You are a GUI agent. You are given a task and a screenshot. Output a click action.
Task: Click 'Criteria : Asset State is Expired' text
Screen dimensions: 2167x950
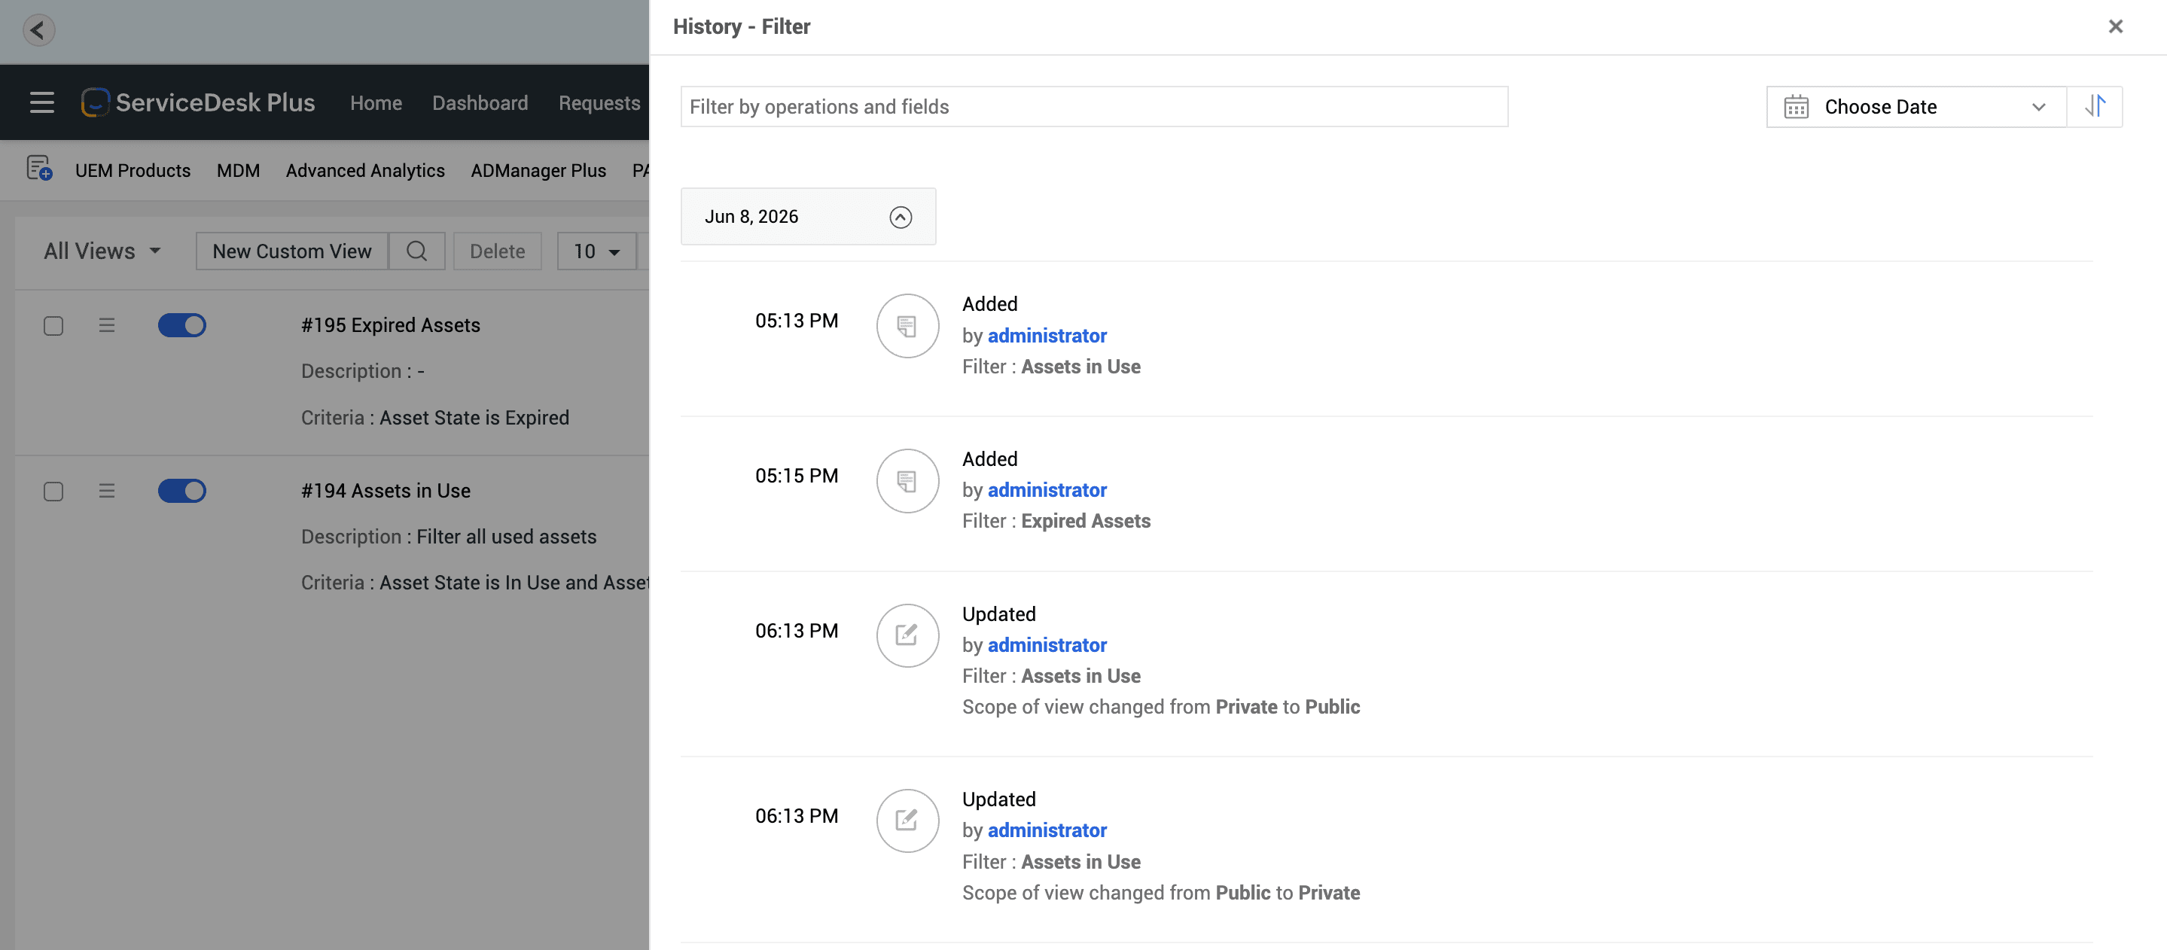[435, 417]
